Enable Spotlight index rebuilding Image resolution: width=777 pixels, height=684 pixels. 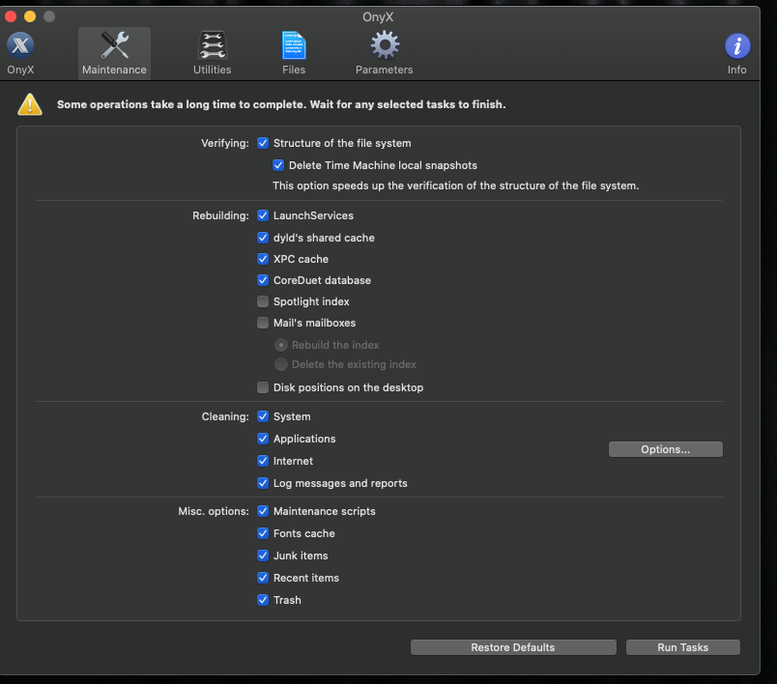pyautogui.click(x=263, y=301)
